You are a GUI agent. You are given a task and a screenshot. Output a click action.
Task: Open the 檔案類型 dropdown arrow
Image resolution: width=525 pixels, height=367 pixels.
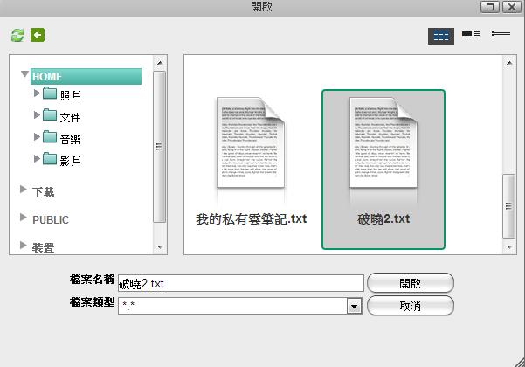point(354,306)
